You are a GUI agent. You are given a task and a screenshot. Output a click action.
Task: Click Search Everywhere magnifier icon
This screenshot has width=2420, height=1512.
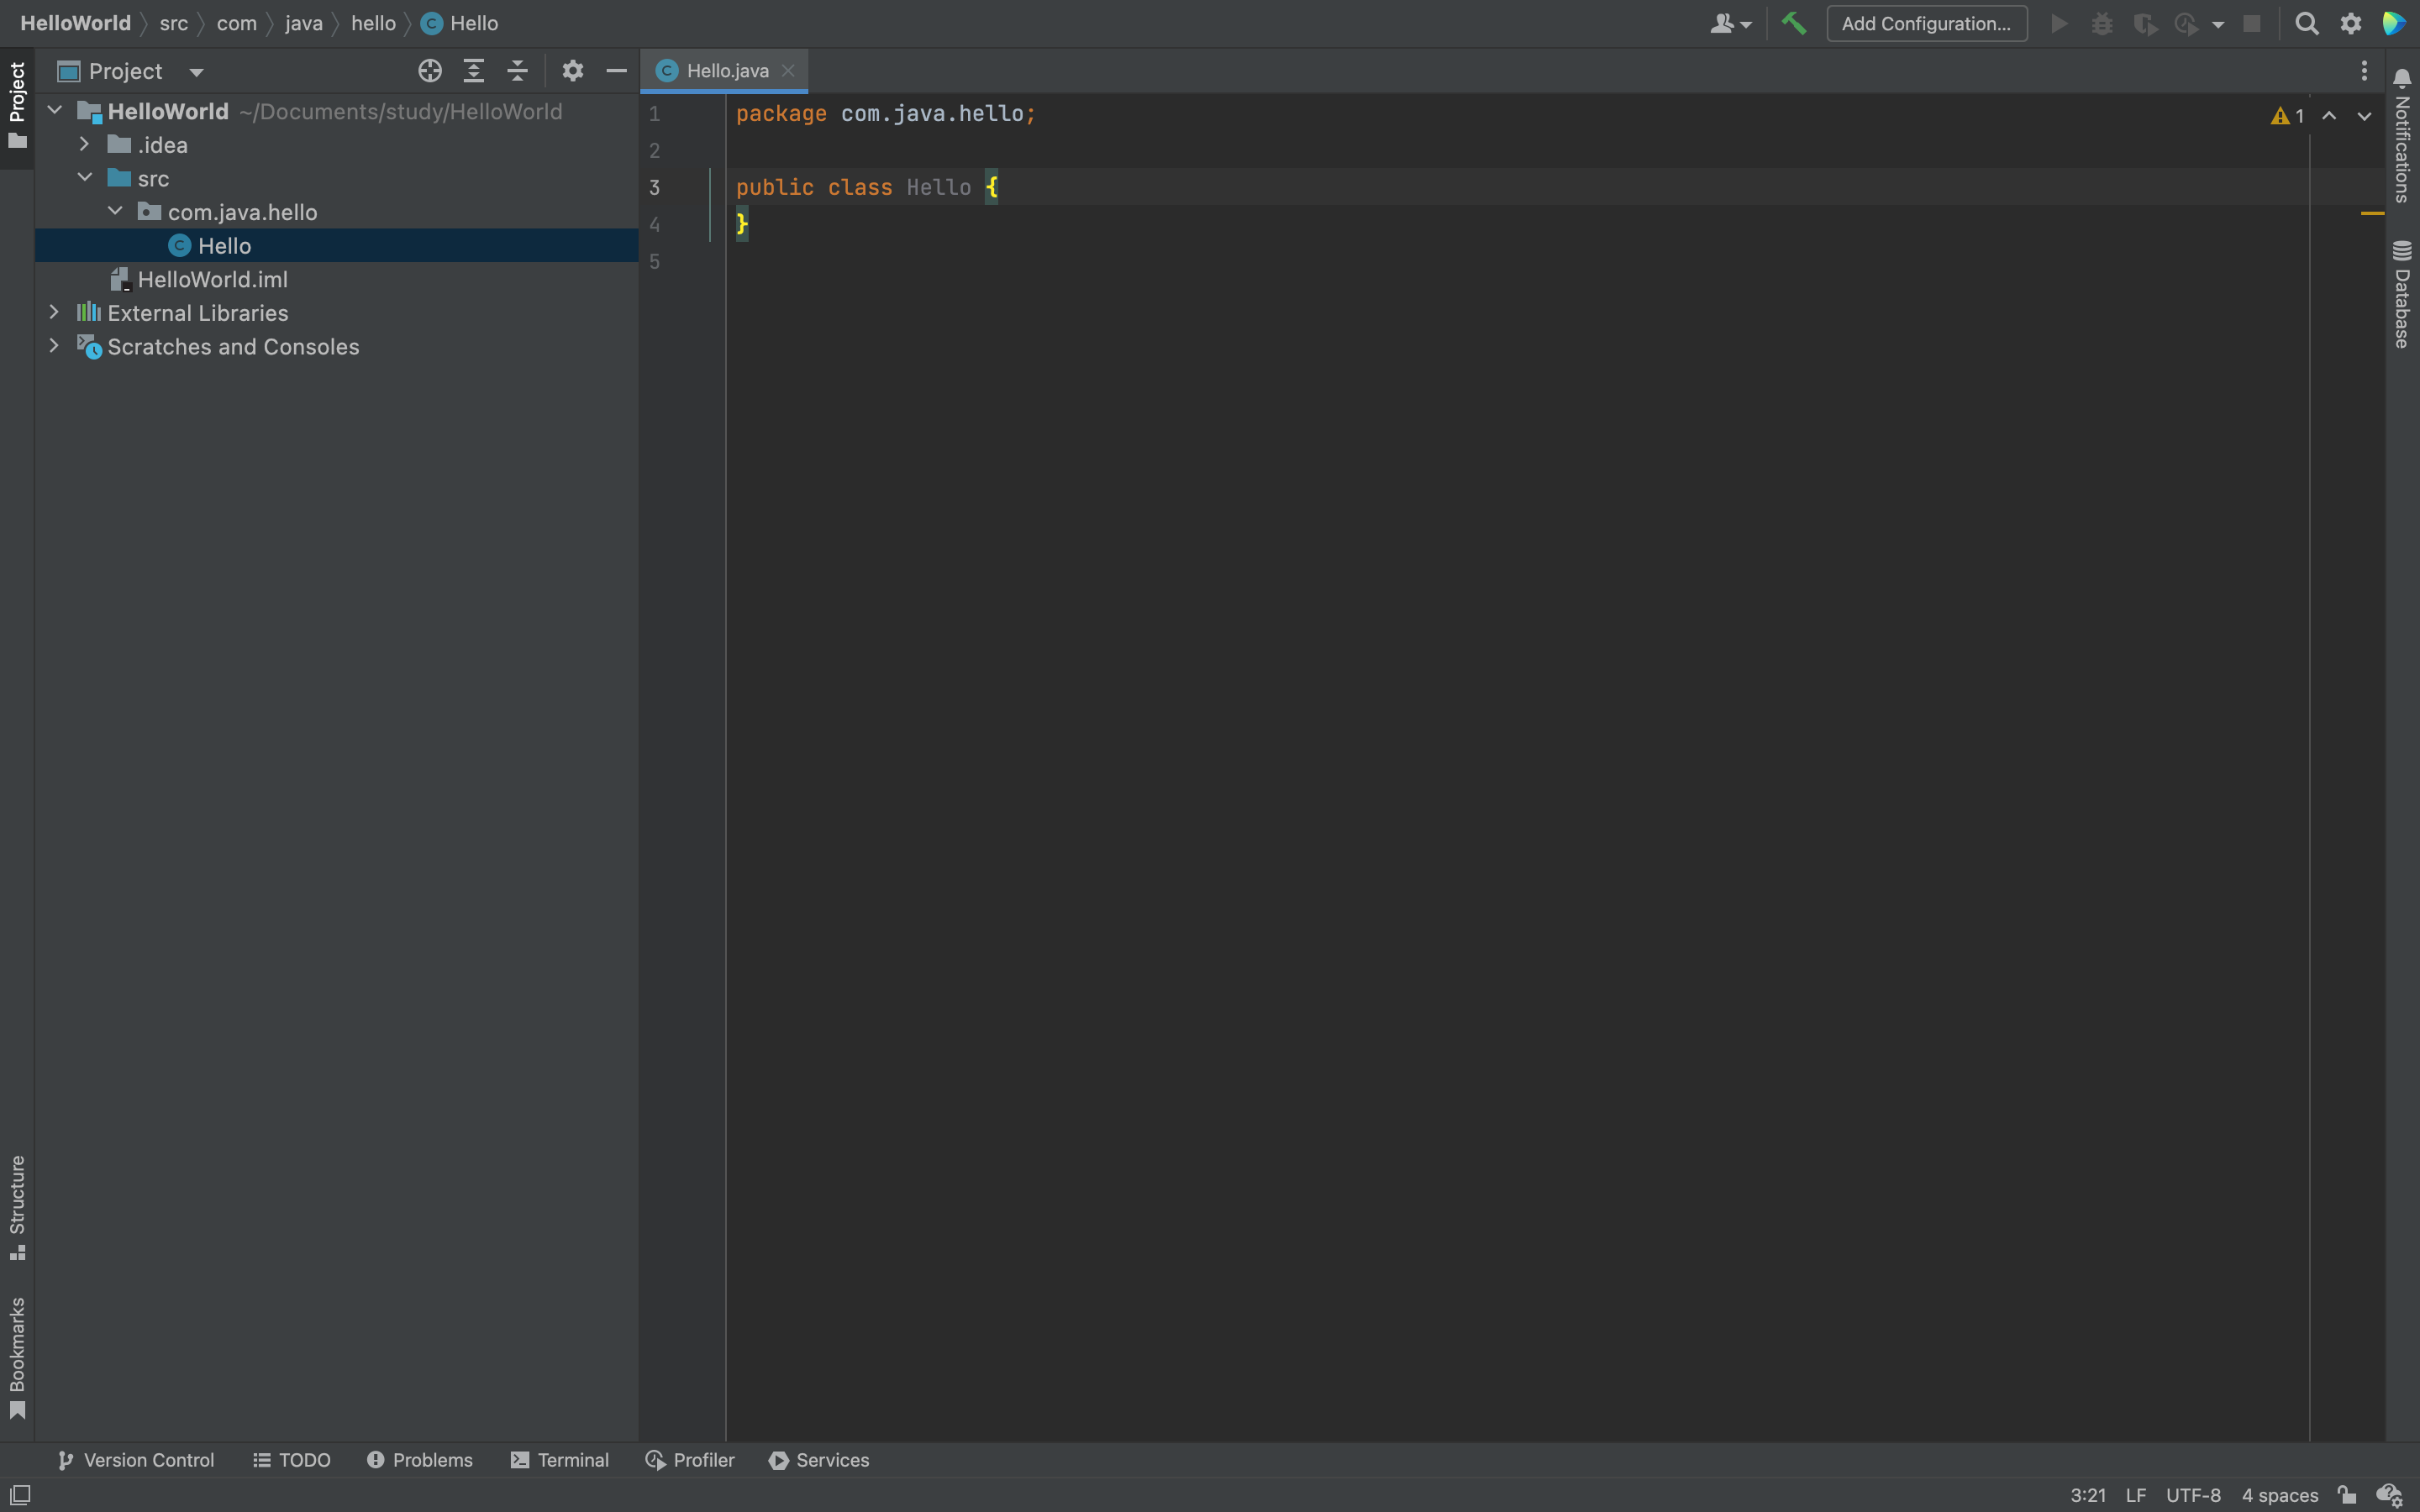tap(2306, 23)
